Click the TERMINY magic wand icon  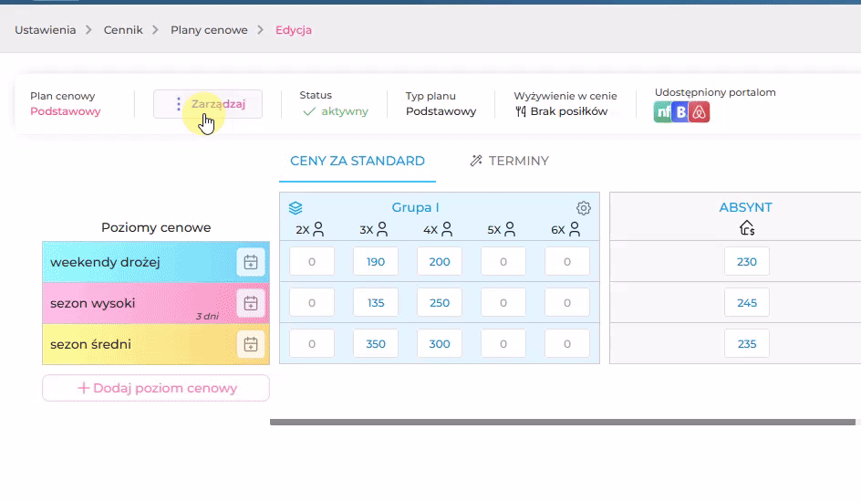(476, 161)
